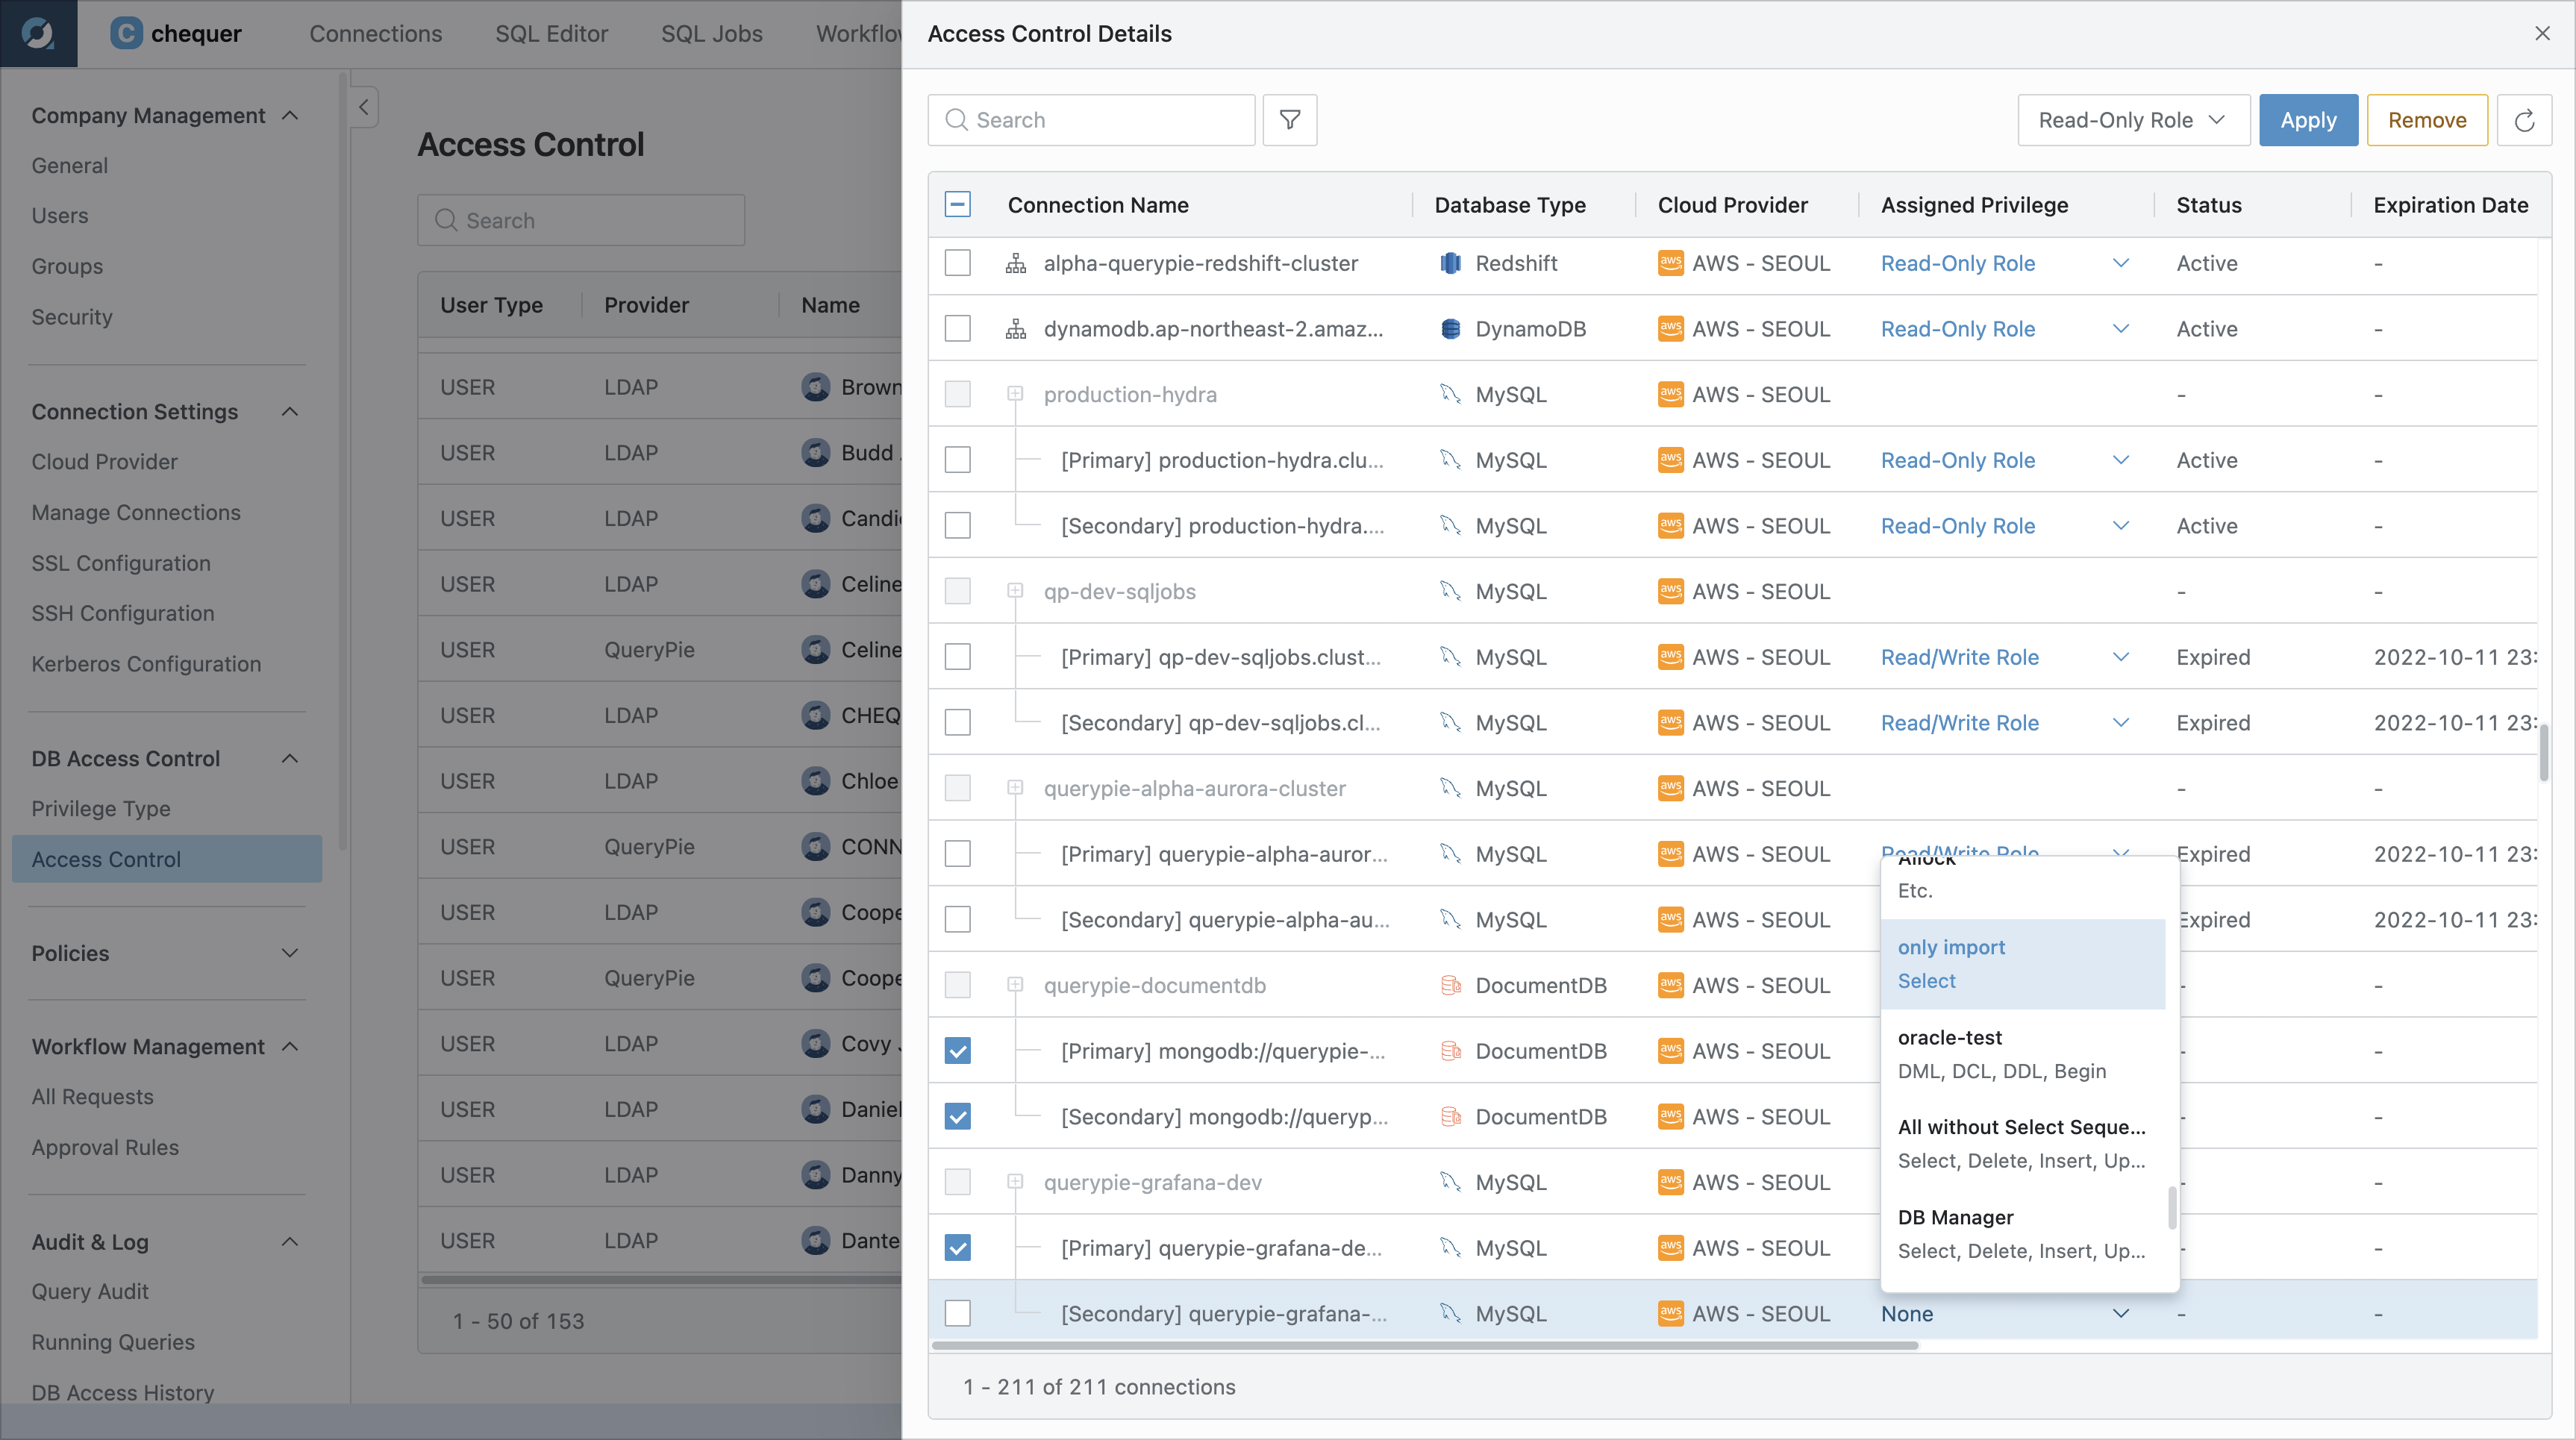Uncheck the Secondary mongodb connection checkbox
Viewport: 2576px width, 1440px height.
pos(957,1116)
